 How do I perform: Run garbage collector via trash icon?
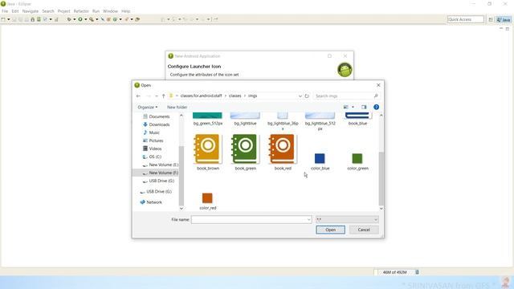click(x=417, y=272)
